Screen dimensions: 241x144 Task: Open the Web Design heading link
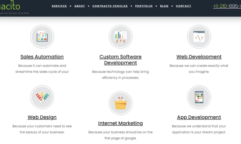coord(42,117)
